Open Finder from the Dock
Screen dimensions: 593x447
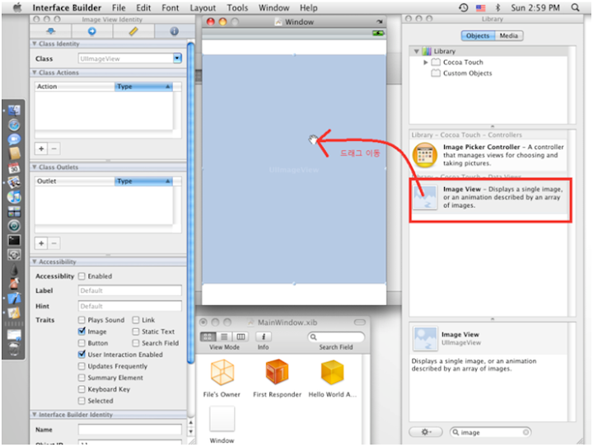click(14, 111)
